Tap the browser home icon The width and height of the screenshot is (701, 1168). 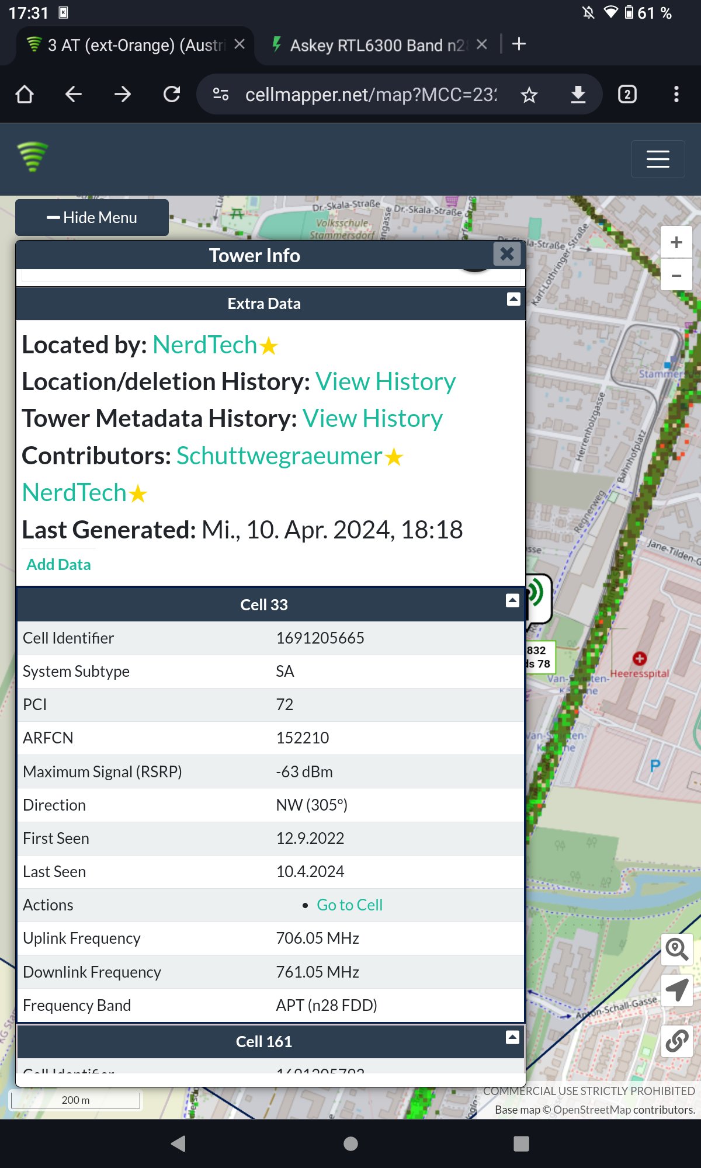[25, 95]
